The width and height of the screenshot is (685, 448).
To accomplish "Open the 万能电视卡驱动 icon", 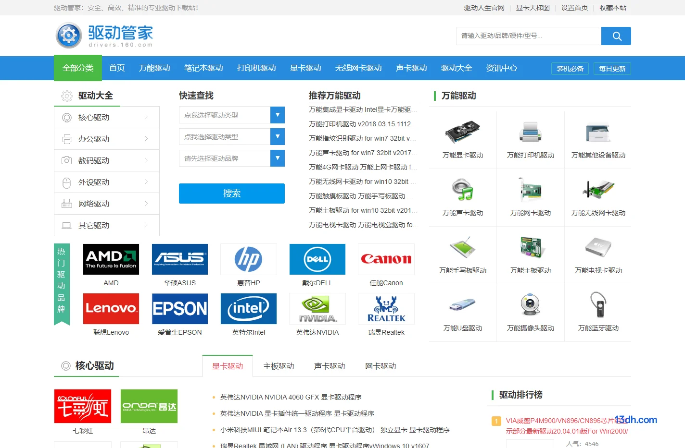I will pyautogui.click(x=598, y=247).
